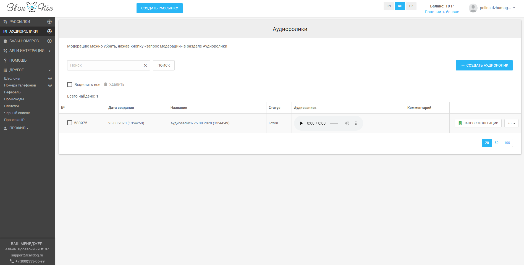This screenshot has height=265, width=524.
Task: Open Платежи in the sidebar
Action: click(x=11, y=106)
